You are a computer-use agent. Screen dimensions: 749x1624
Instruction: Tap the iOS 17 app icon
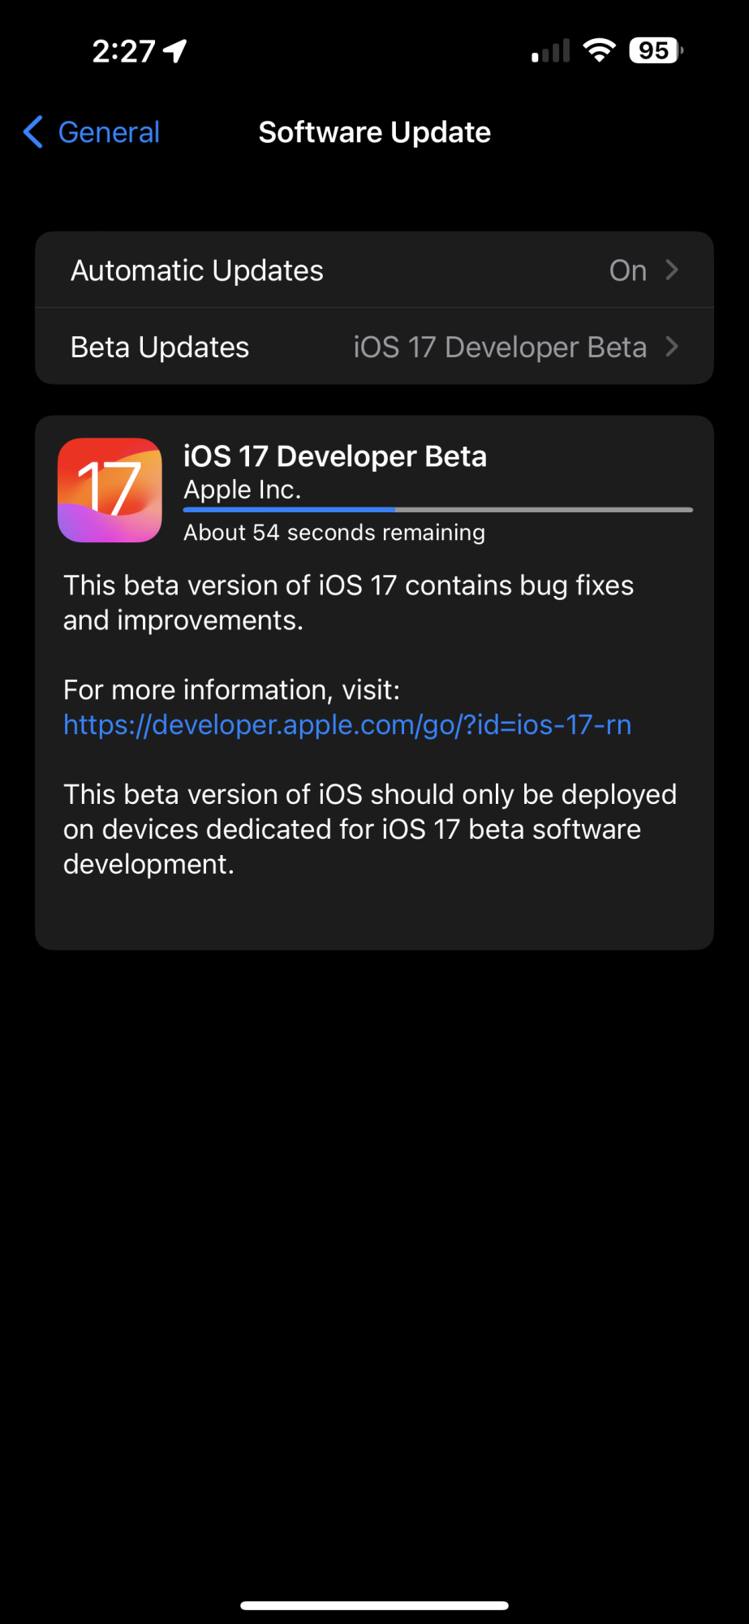point(110,490)
